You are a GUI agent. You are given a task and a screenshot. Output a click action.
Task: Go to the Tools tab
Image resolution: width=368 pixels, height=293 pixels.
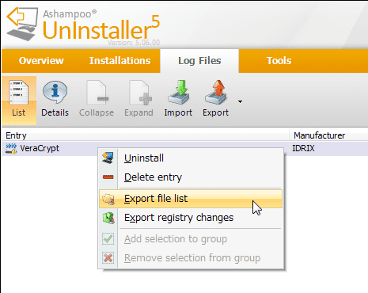279,61
